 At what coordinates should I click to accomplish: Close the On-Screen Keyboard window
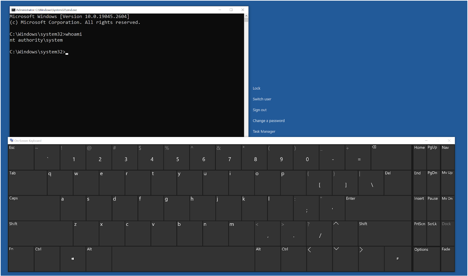(449, 141)
